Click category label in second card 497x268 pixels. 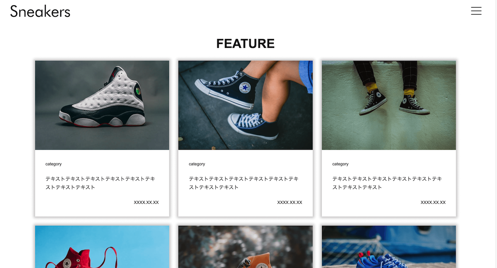point(197,164)
